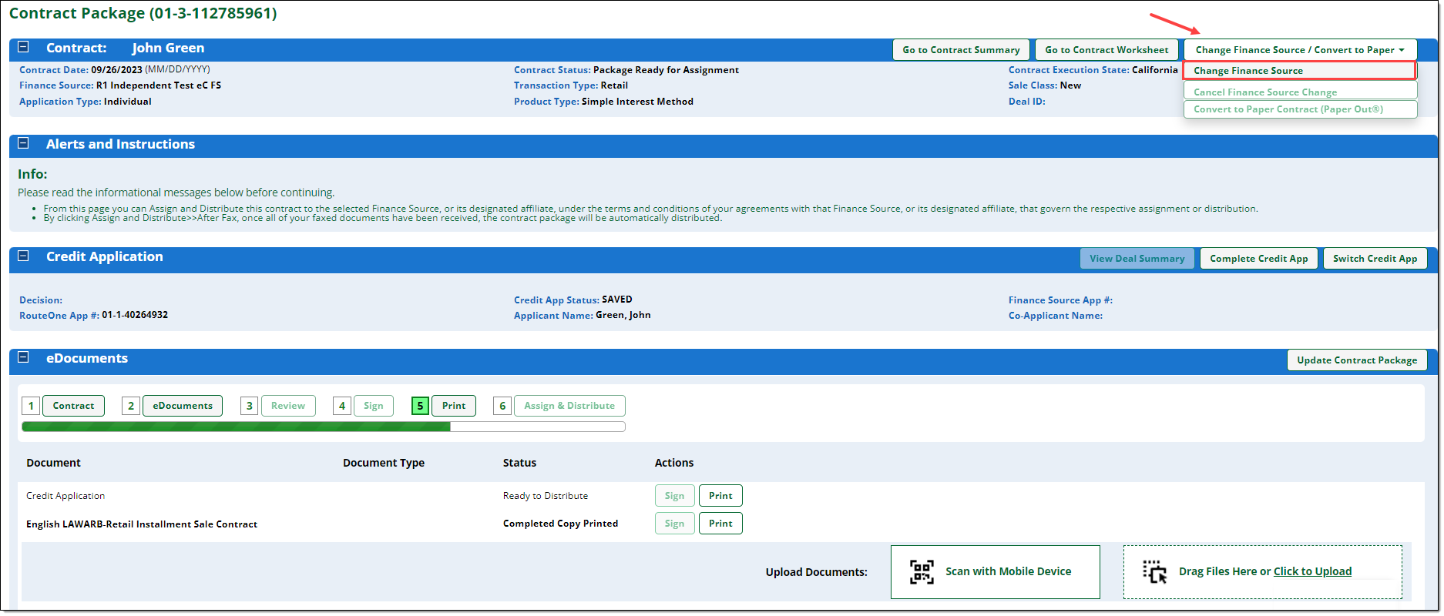
Task: Click Sign for Credit Application row
Action: (x=674, y=496)
